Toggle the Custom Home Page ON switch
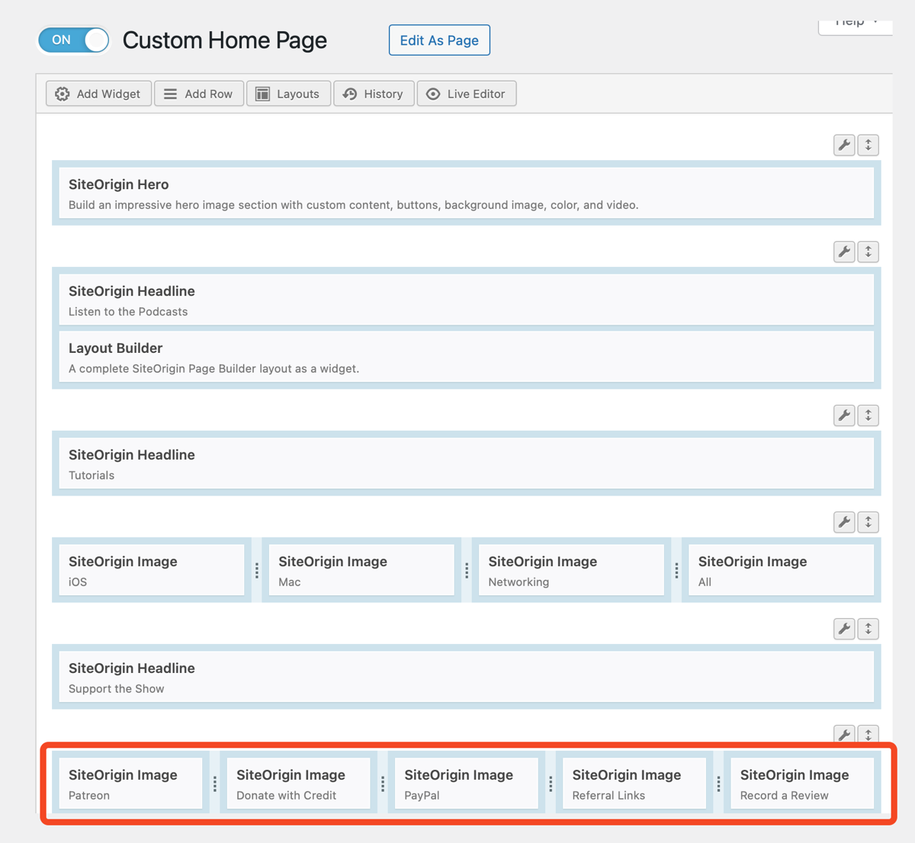The image size is (915, 843). coord(74,40)
